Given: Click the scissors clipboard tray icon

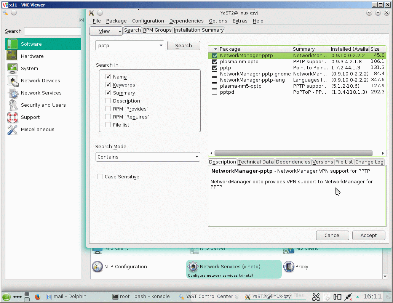Looking at the screenshot, I should (316, 297).
